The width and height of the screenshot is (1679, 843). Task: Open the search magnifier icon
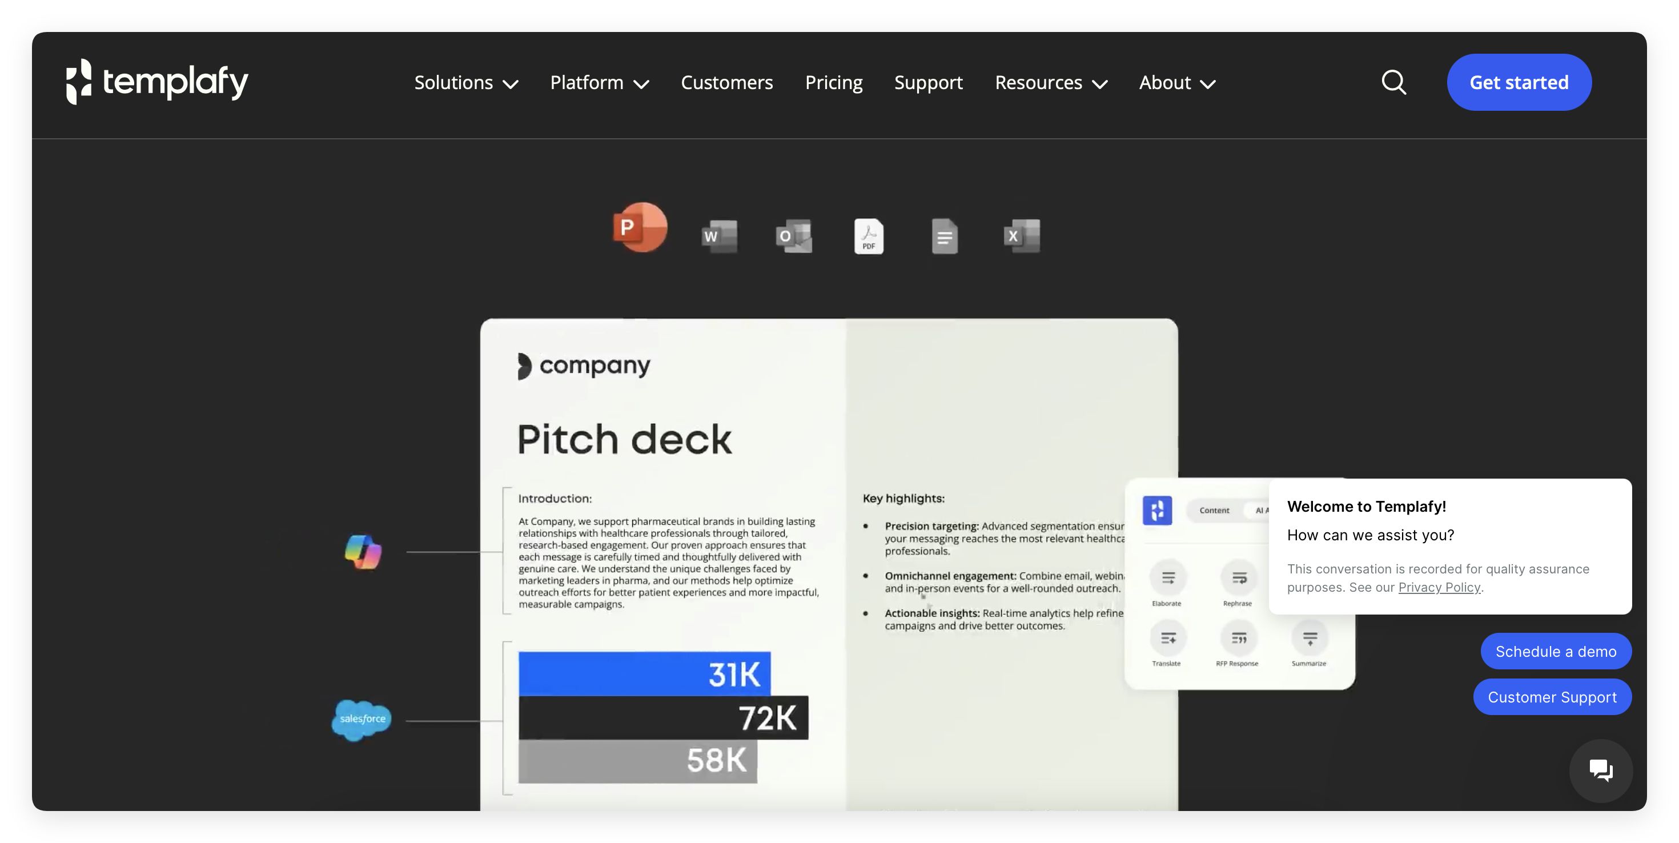tap(1393, 83)
